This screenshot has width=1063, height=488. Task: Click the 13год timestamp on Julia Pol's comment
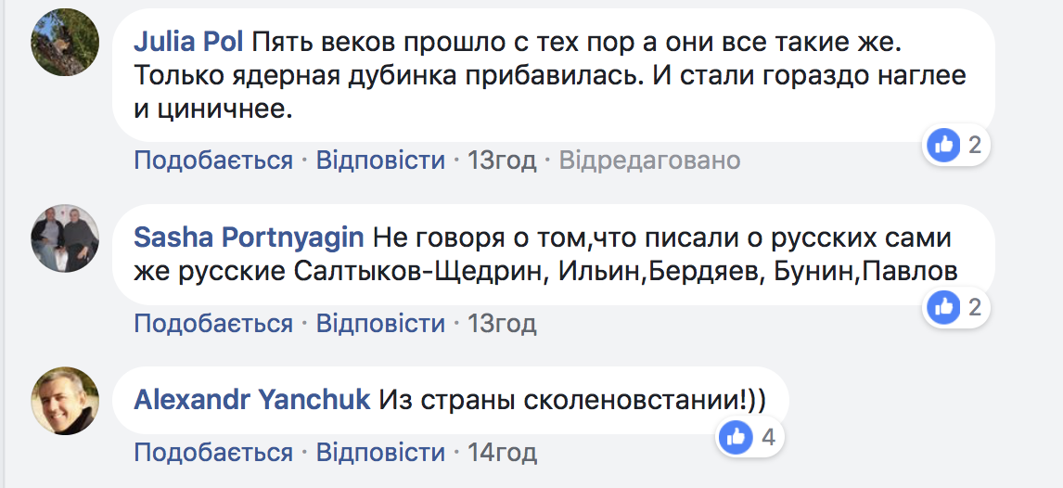coord(502,161)
